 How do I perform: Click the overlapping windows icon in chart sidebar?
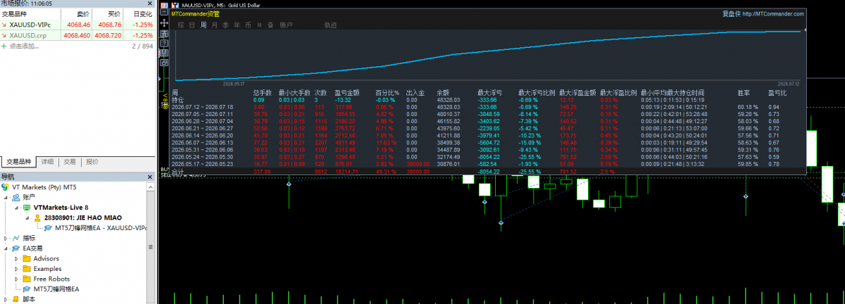(x=164, y=63)
